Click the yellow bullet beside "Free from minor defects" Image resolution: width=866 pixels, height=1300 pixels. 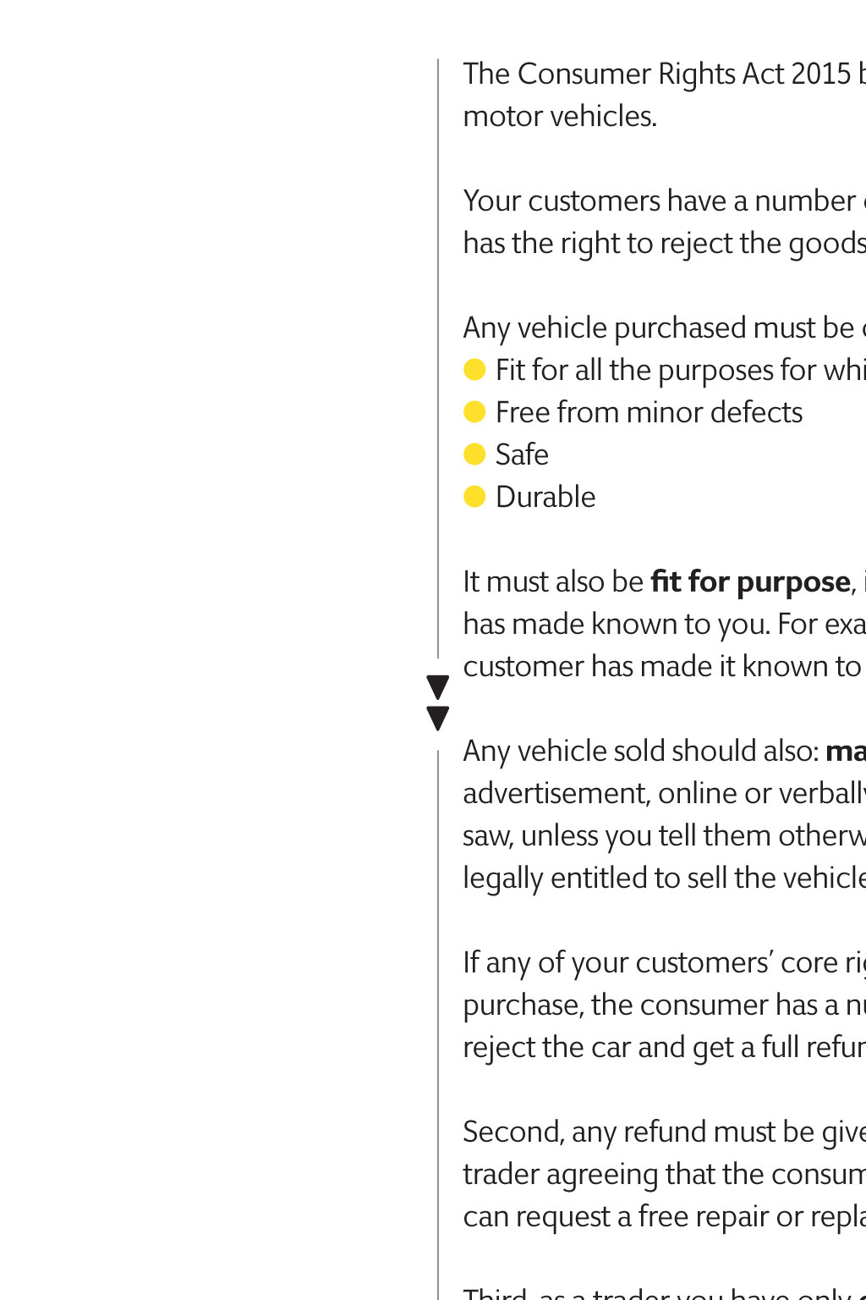click(474, 412)
